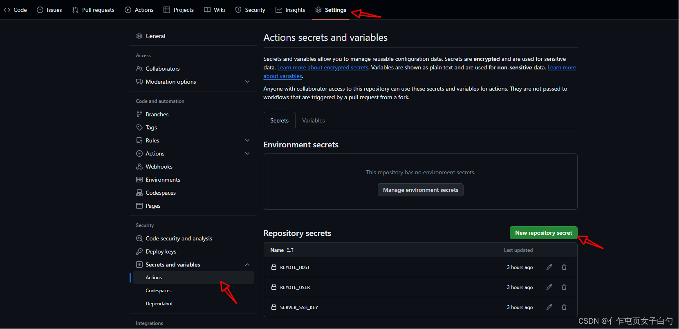Click the Branches git-branch icon
Image resolution: width=679 pixels, height=329 pixels.
(x=139, y=114)
